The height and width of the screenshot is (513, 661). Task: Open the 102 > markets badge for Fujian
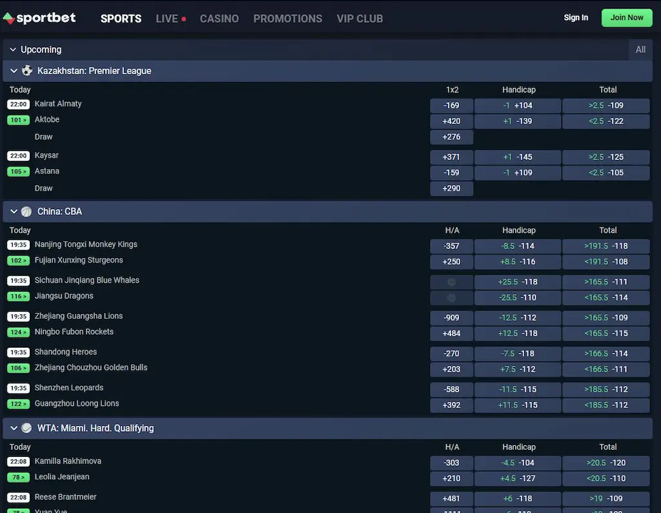pos(18,261)
